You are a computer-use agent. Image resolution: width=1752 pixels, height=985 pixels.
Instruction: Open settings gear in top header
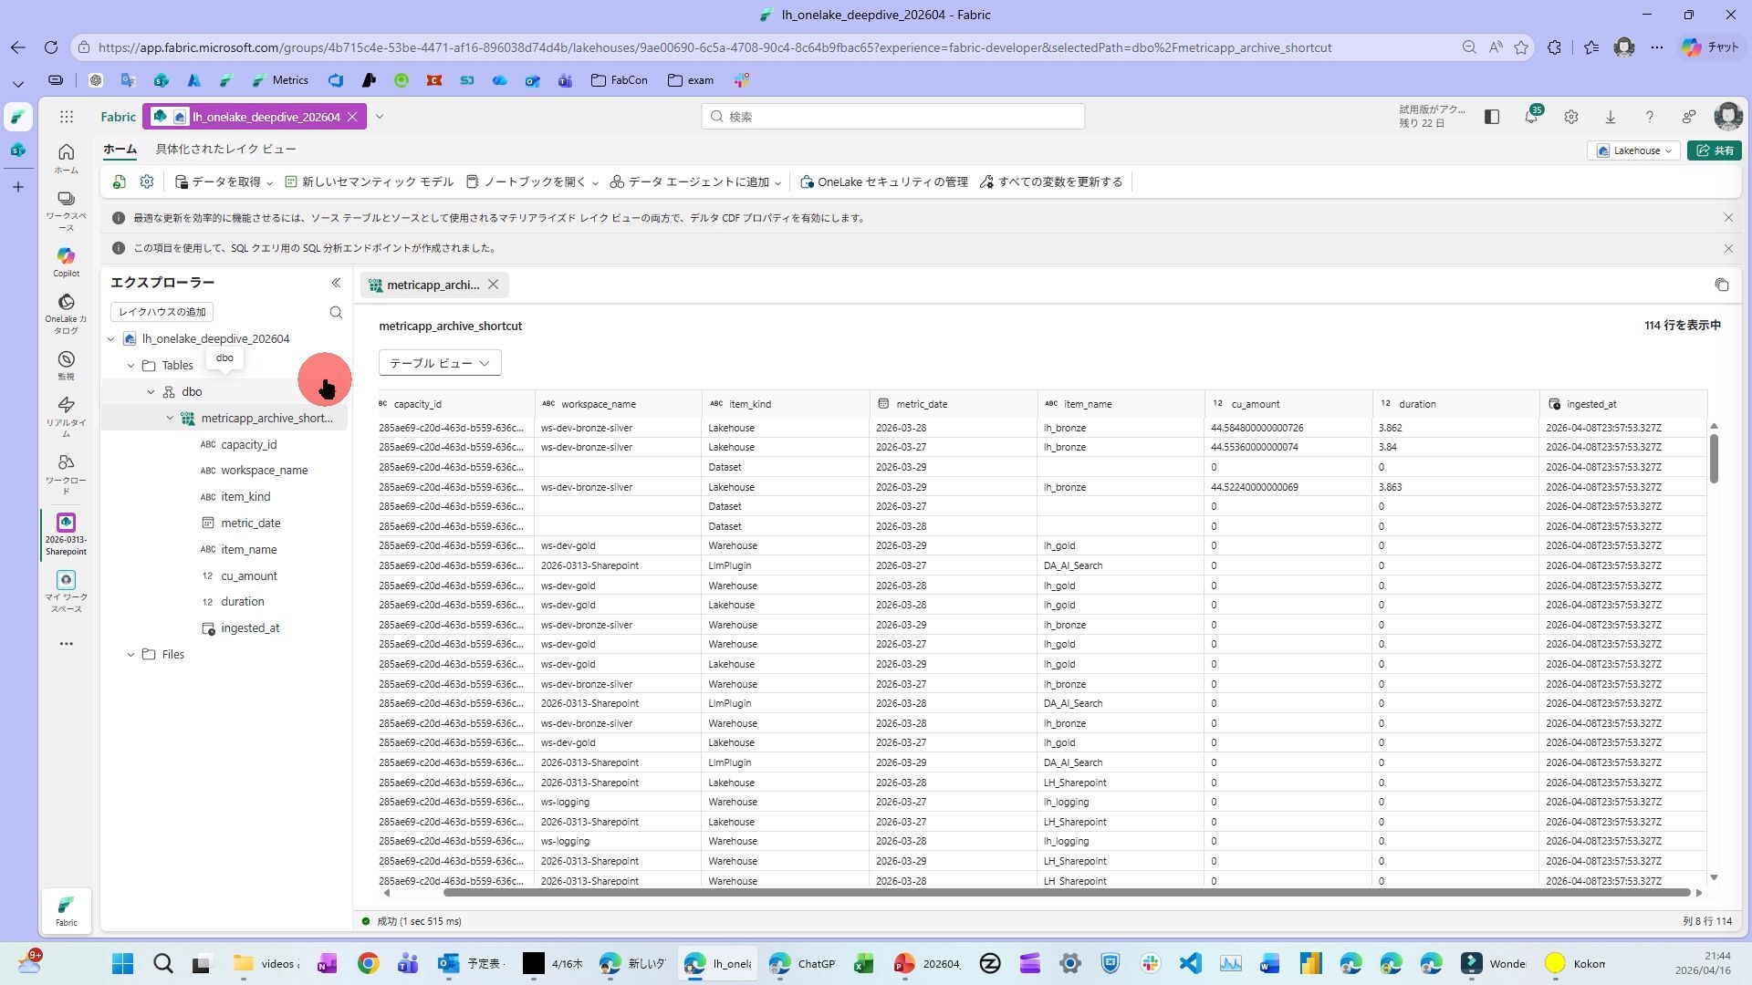(1570, 117)
